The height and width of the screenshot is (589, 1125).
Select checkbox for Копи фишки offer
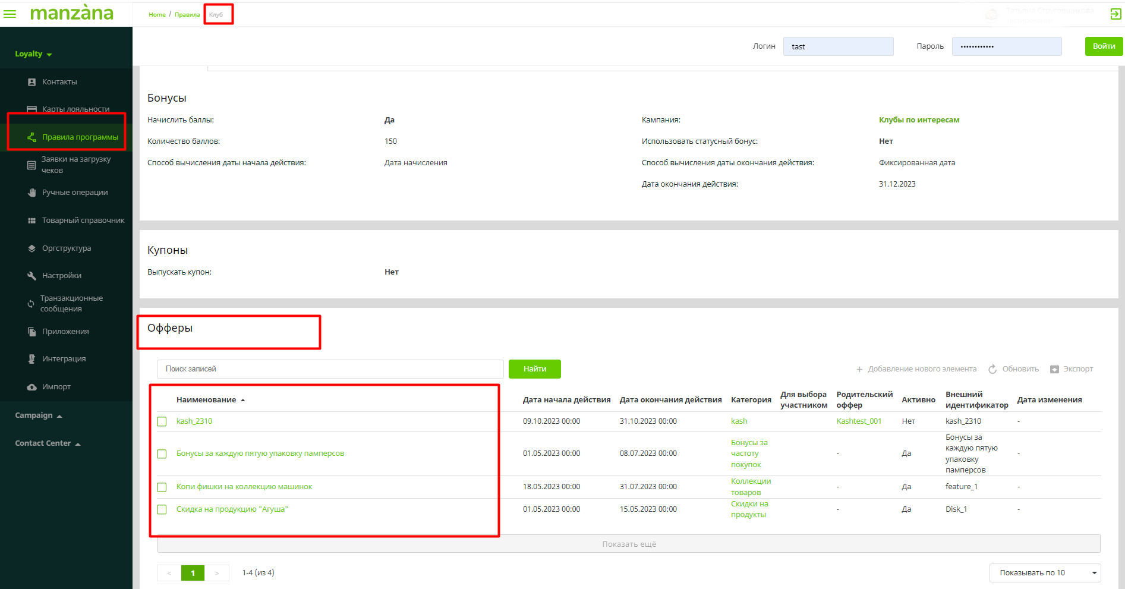(162, 487)
